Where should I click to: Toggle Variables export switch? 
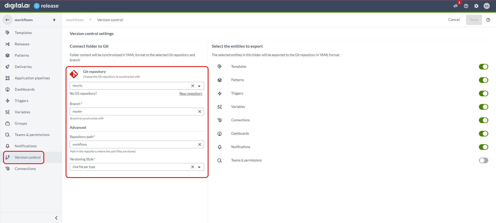tap(484, 107)
